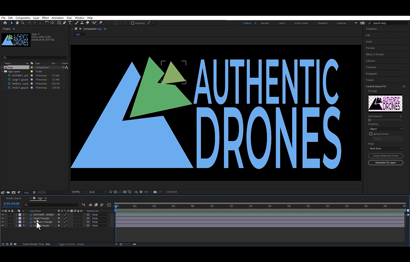The height and width of the screenshot is (262, 410).
Task: Open parent dropdown for Large Triangle layer
Action: [100, 225]
